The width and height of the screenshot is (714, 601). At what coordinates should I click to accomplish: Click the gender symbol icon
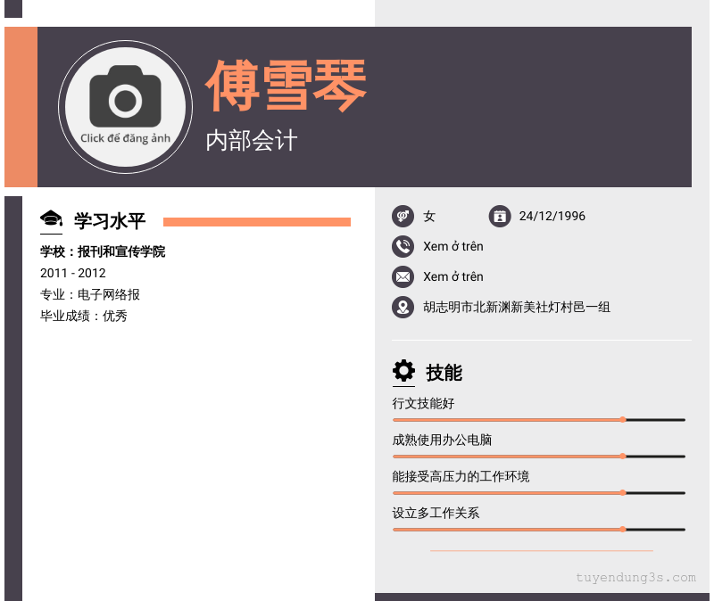403,216
